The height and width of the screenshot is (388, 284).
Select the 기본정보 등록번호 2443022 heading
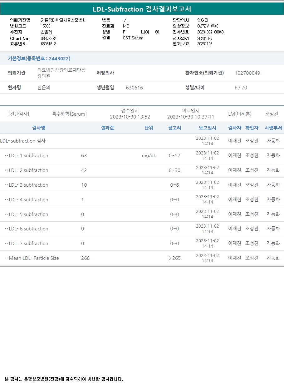[x=39, y=58]
